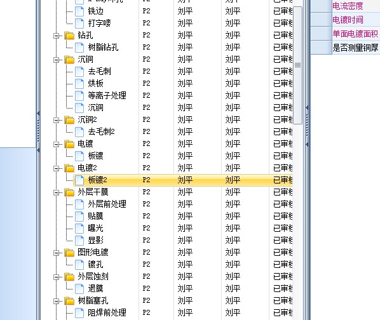Click the document icon beside 退膜
Screen dimensions: 380x320
coord(79,288)
